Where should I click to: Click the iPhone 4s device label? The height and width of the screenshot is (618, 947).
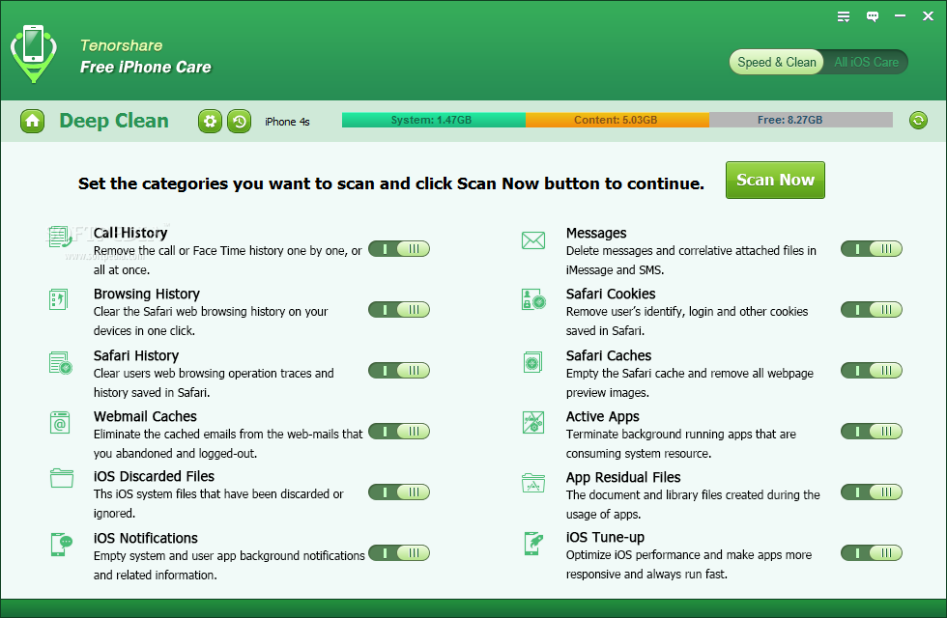click(287, 122)
